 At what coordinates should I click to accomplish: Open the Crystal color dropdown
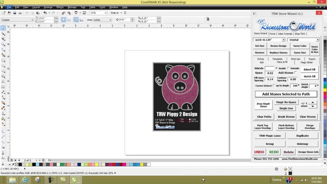point(318,40)
